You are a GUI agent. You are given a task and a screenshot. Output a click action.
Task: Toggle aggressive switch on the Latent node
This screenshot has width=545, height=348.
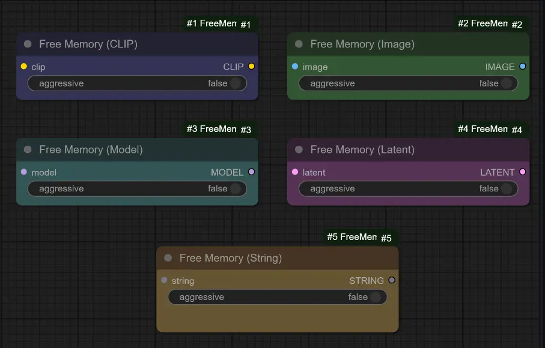tap(409, 189)
